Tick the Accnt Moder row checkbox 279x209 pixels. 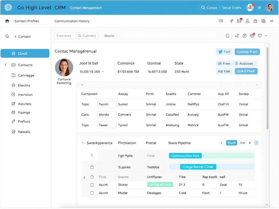92,193
